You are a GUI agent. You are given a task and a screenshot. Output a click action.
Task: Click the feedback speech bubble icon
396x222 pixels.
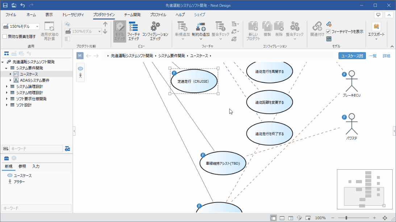(378, 15)
